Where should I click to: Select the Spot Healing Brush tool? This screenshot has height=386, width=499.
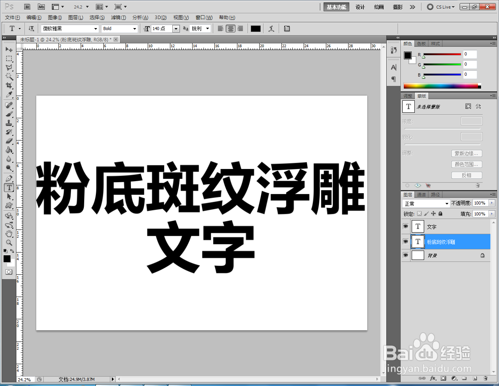pos(9,105)
